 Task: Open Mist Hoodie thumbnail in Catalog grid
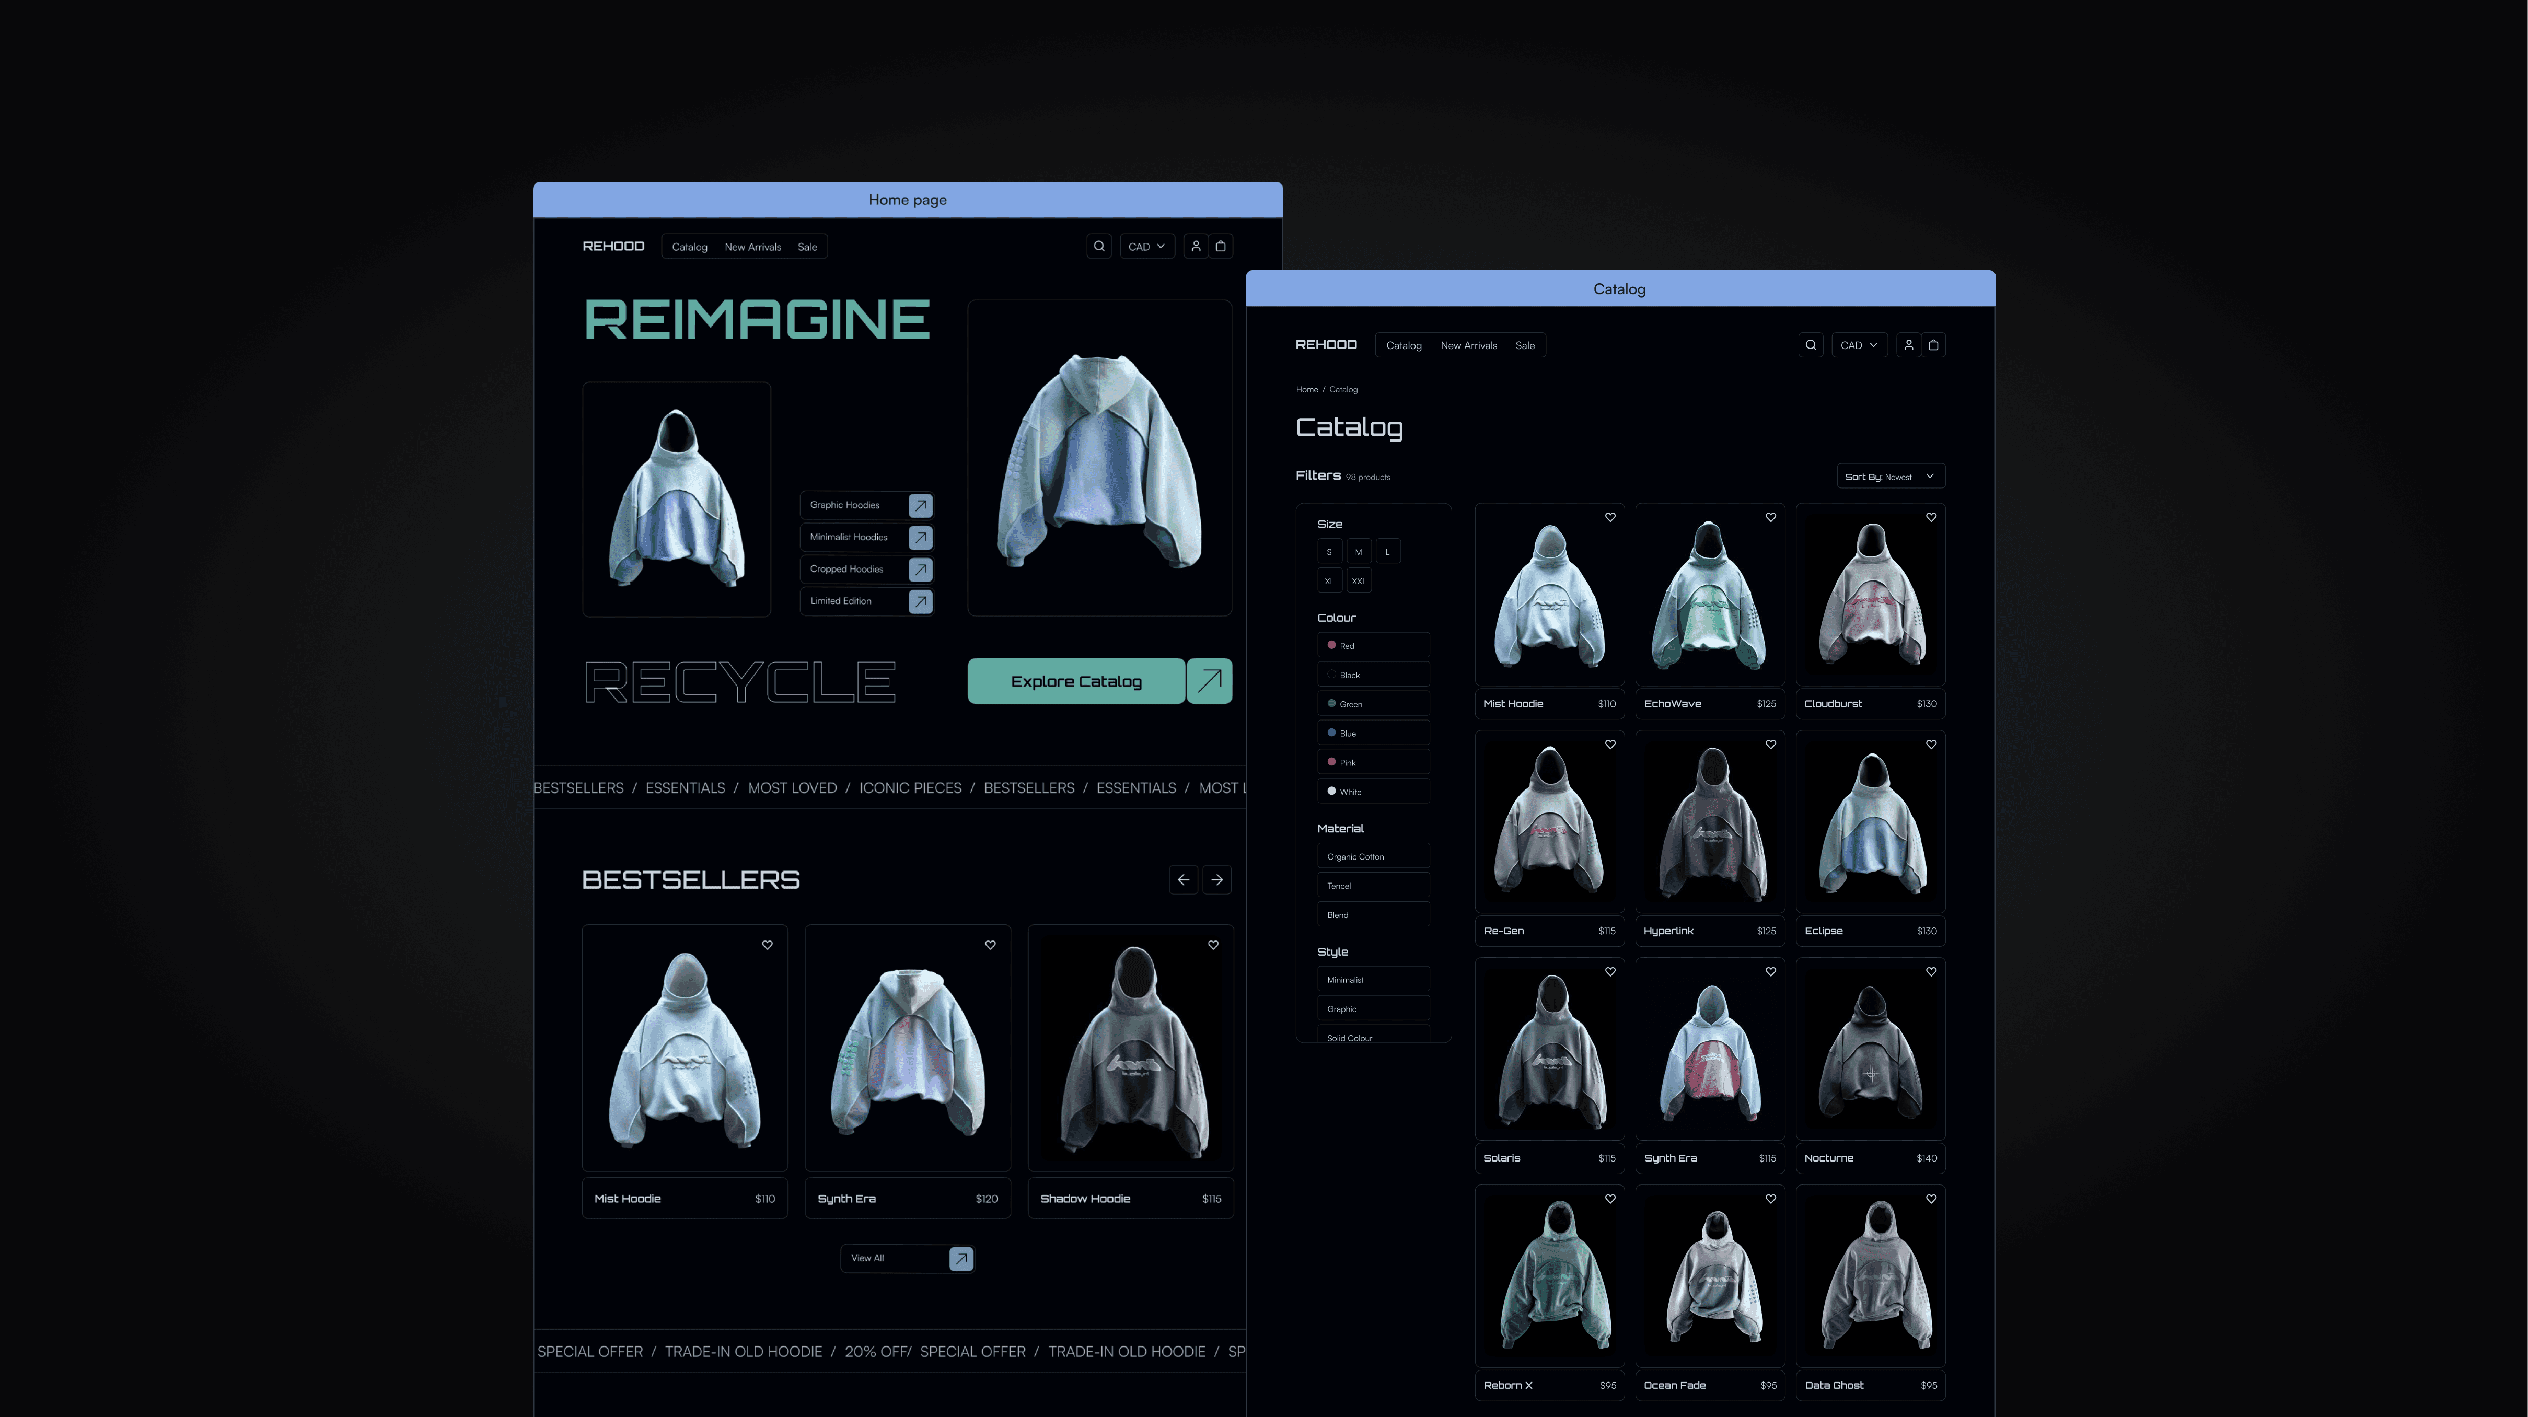pyautogui.click(x=1550, y=595)
